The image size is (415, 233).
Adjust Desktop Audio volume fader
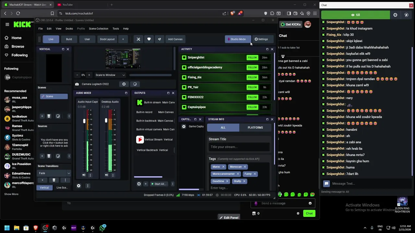[x=106, y=120]
